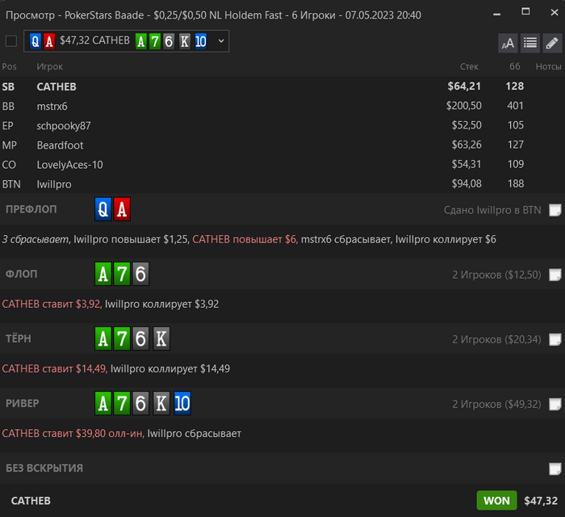Viewport: 565px width, 517px height.
Task: Click '2 Игроков ($20,34)' pot text
Action: tap(497, 339)
